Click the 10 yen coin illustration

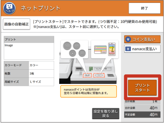click(82, 53)
